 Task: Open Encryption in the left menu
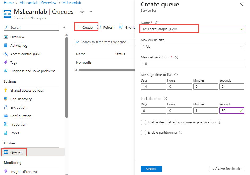(x=18, y=107)
